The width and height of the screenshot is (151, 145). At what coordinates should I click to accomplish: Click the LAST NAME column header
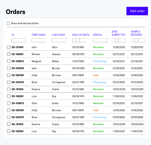click(x=59, y=35)
